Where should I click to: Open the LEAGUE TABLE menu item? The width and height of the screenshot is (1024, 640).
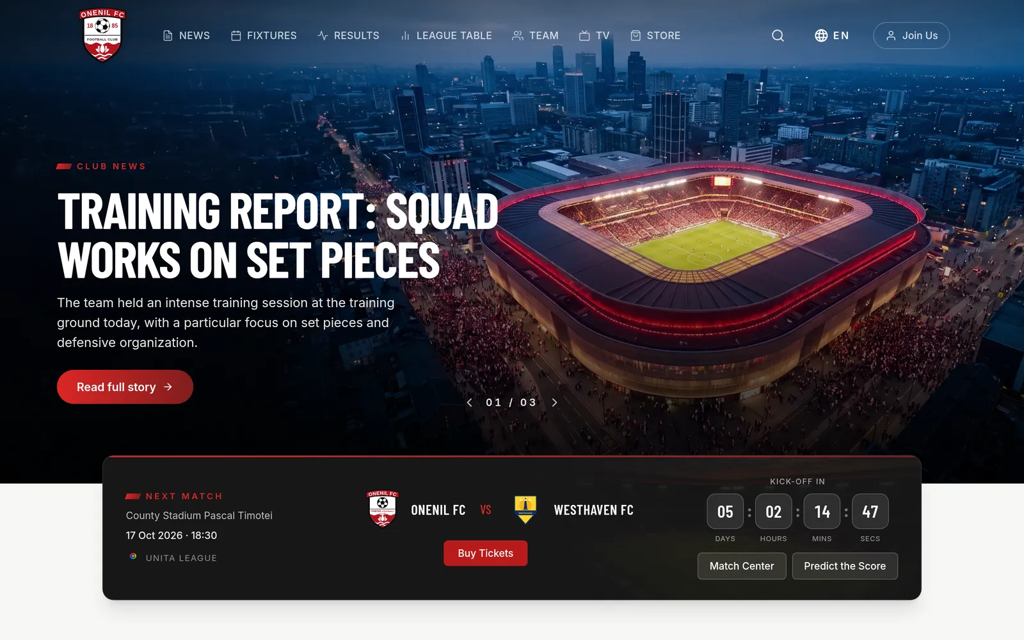[x=446, y=36]
